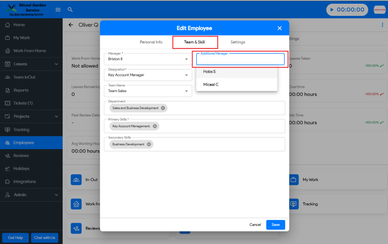Expand the Manager dropdown showing Brixton E
Viewport: 388px width, 244px height.
tap(186, 59)
